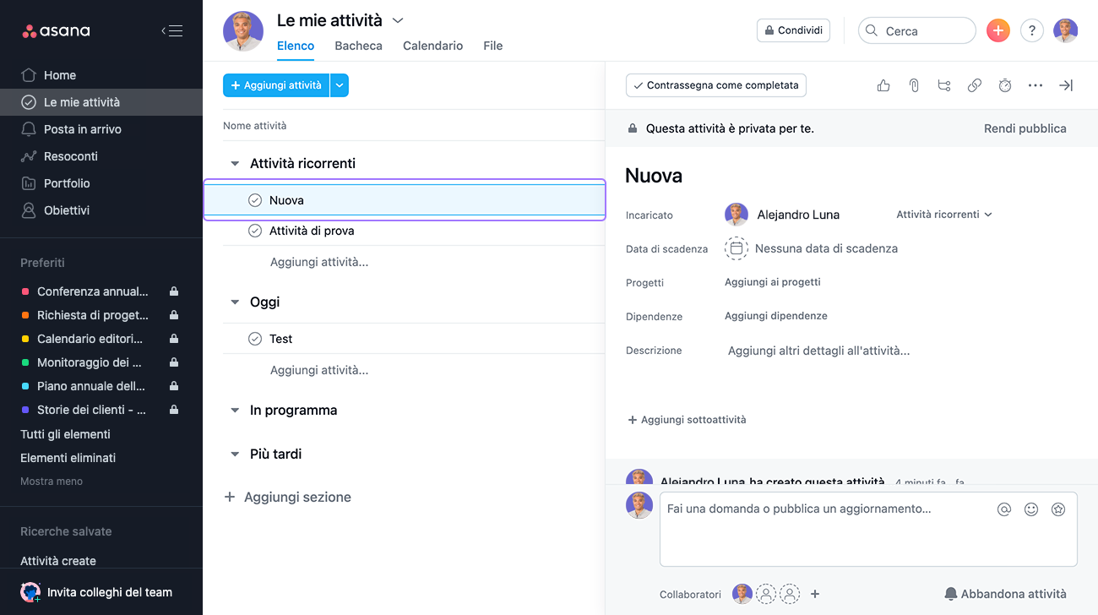The image size is (1098, 615).
Task: Click Invita colleghi del team
Action: tap(96, 592)
